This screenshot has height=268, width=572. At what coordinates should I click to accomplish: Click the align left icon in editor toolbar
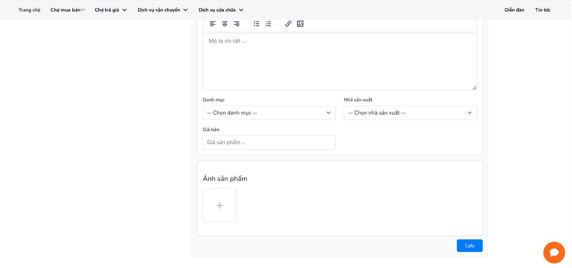[x=213, y=24]
